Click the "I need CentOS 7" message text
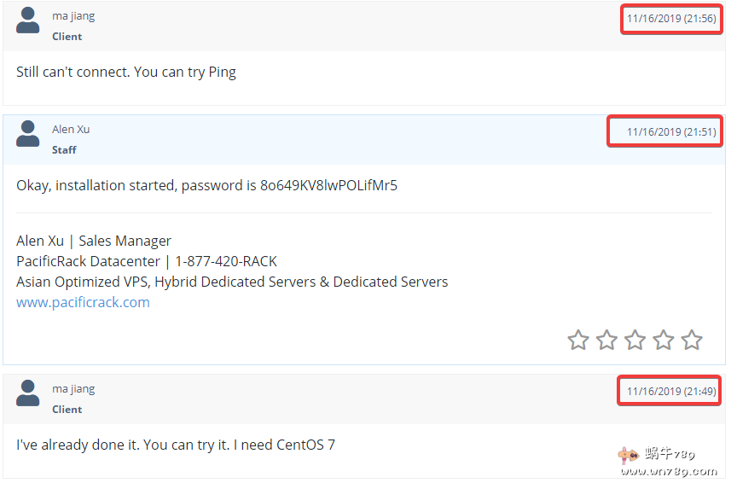The image size is (731, 483). 175,445
